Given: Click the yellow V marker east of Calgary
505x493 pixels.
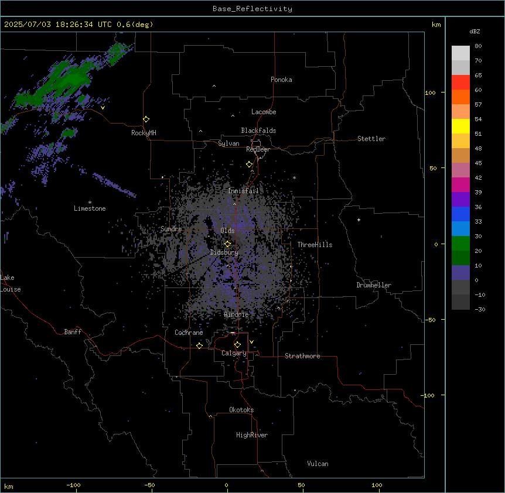Looking at the screenshot, I should 251,342.
